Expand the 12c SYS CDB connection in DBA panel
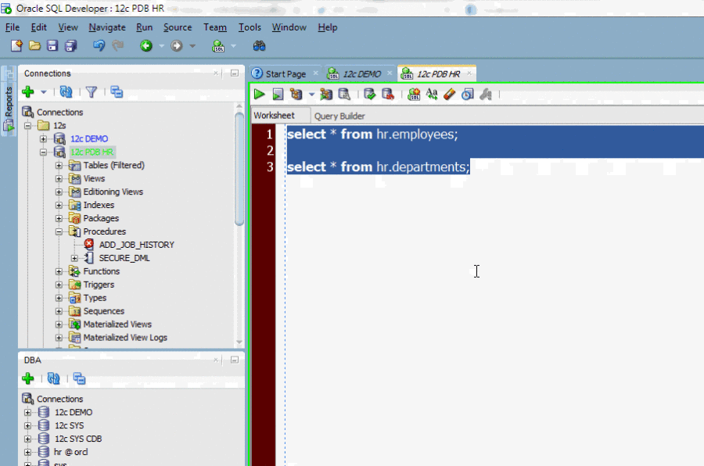Image resolution: width=704 pixels, height=466 pixels. point(27,439)
